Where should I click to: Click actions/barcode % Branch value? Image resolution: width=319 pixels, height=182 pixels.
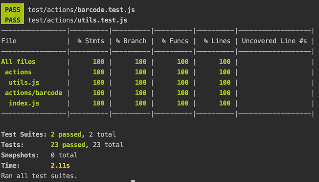[141, 93]
